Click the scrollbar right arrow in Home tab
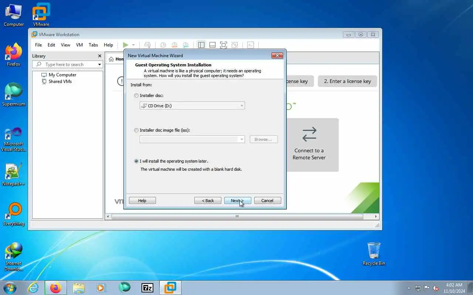The width and height of the screenshot is (473, 295). [x=376, y=216]
